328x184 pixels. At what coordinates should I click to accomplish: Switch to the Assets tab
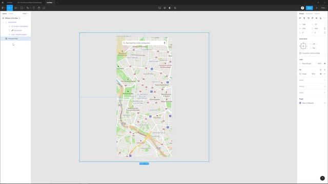pyautogui.click(x=11, y=14)
